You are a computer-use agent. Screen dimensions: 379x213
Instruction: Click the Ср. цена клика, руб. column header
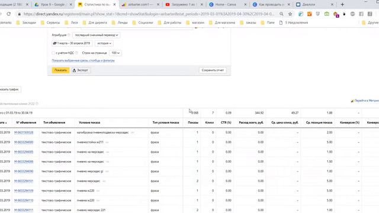tap(285, 122)
